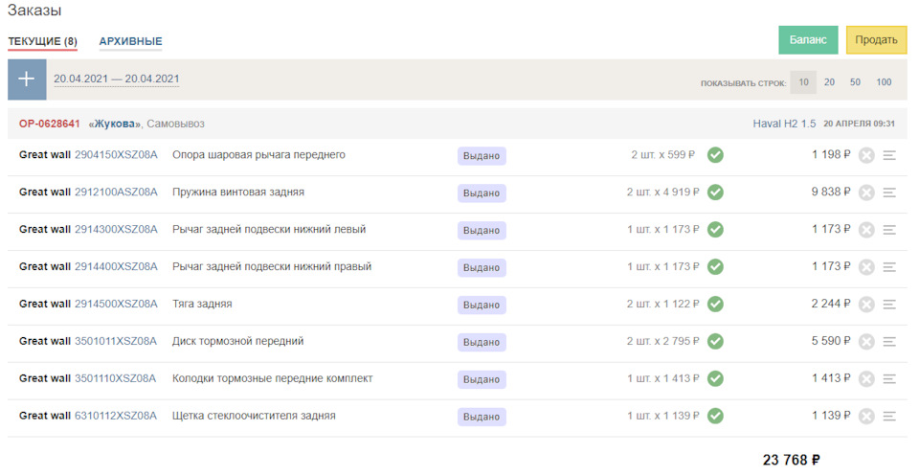This screenshot has height=476, width=919.
Task: Expand menu for Рычаг нижний правый row
Action: (x=889, y=267)
